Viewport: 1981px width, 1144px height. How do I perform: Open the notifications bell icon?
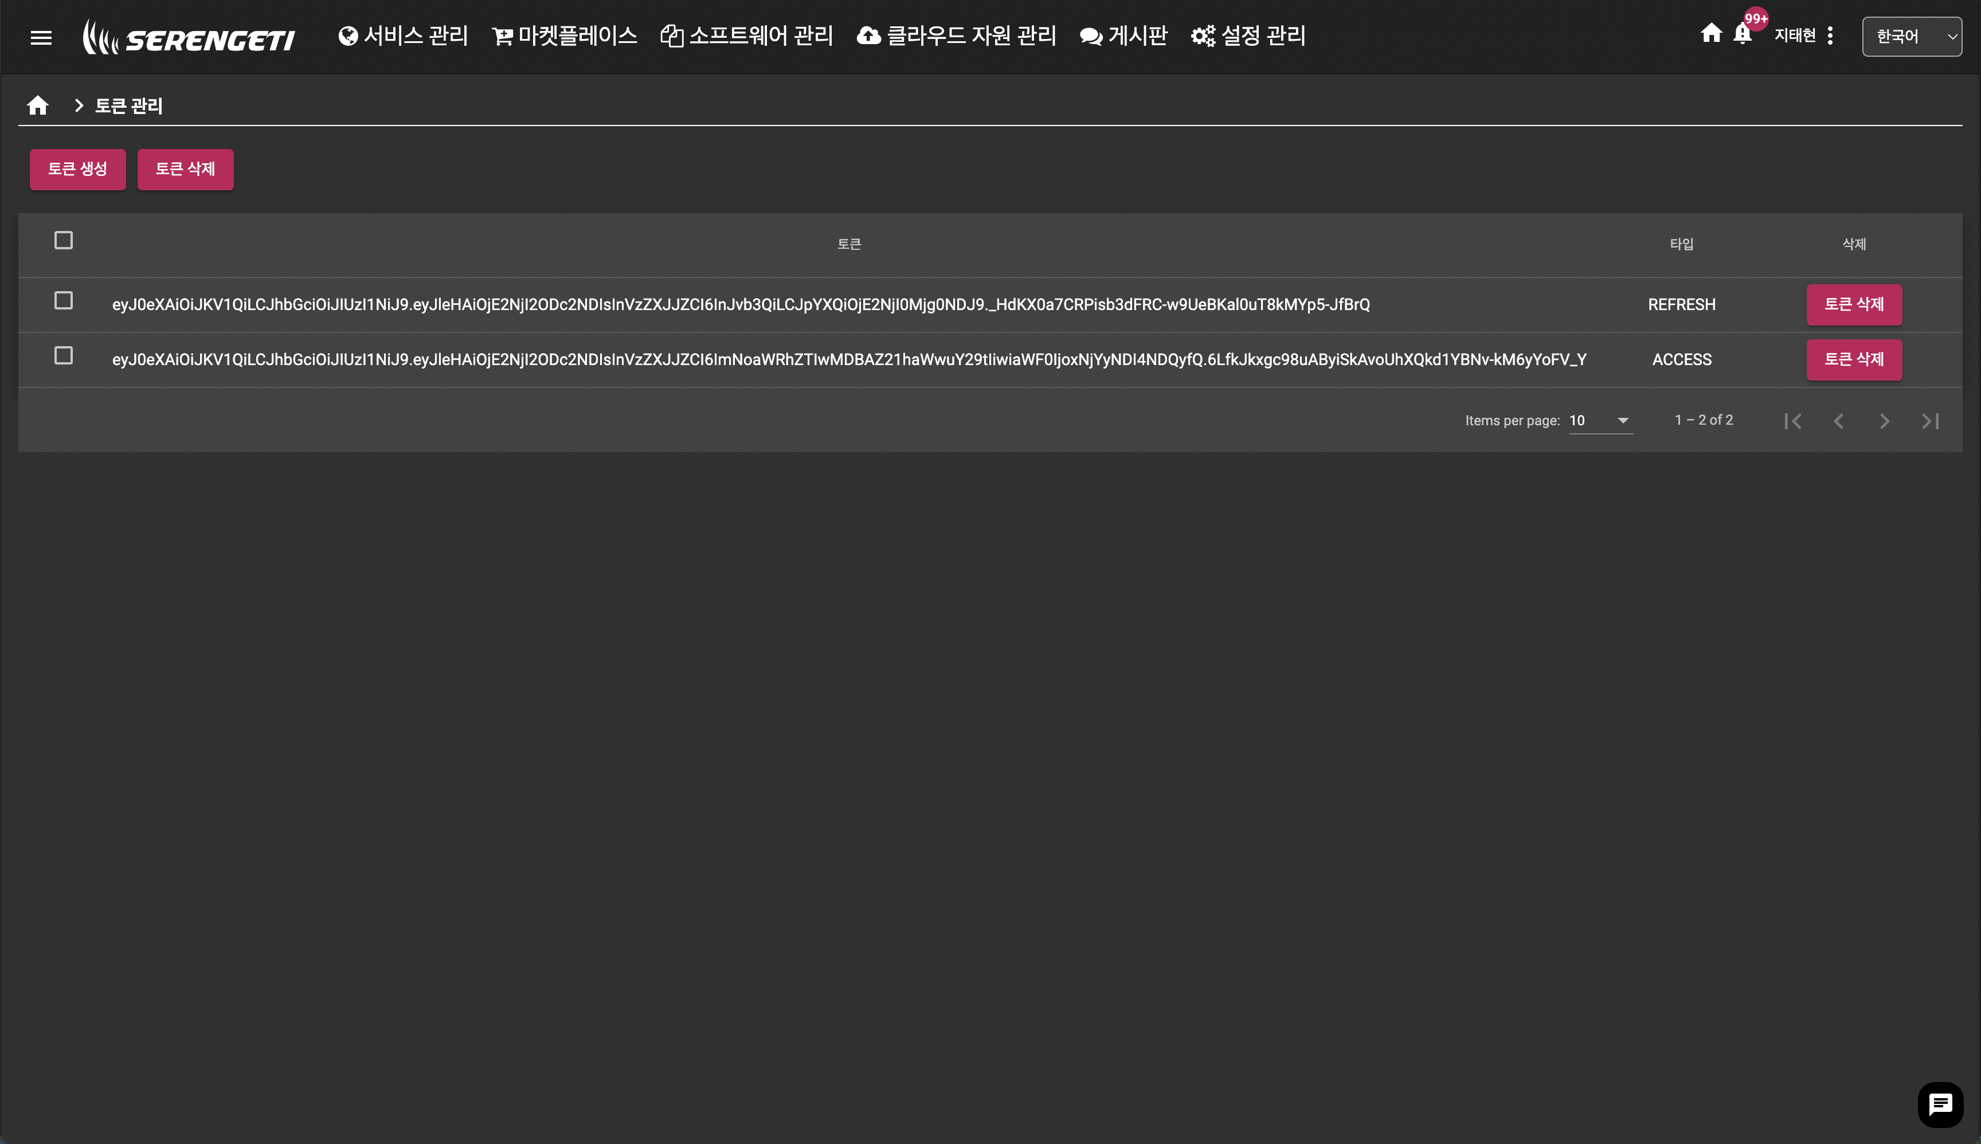coord(1742,34)
